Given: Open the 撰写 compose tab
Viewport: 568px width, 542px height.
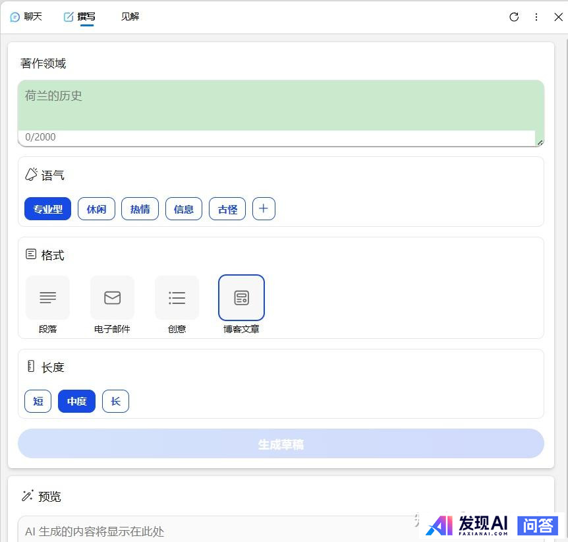Looking at the screenshot, I should [x=79, y=17].
